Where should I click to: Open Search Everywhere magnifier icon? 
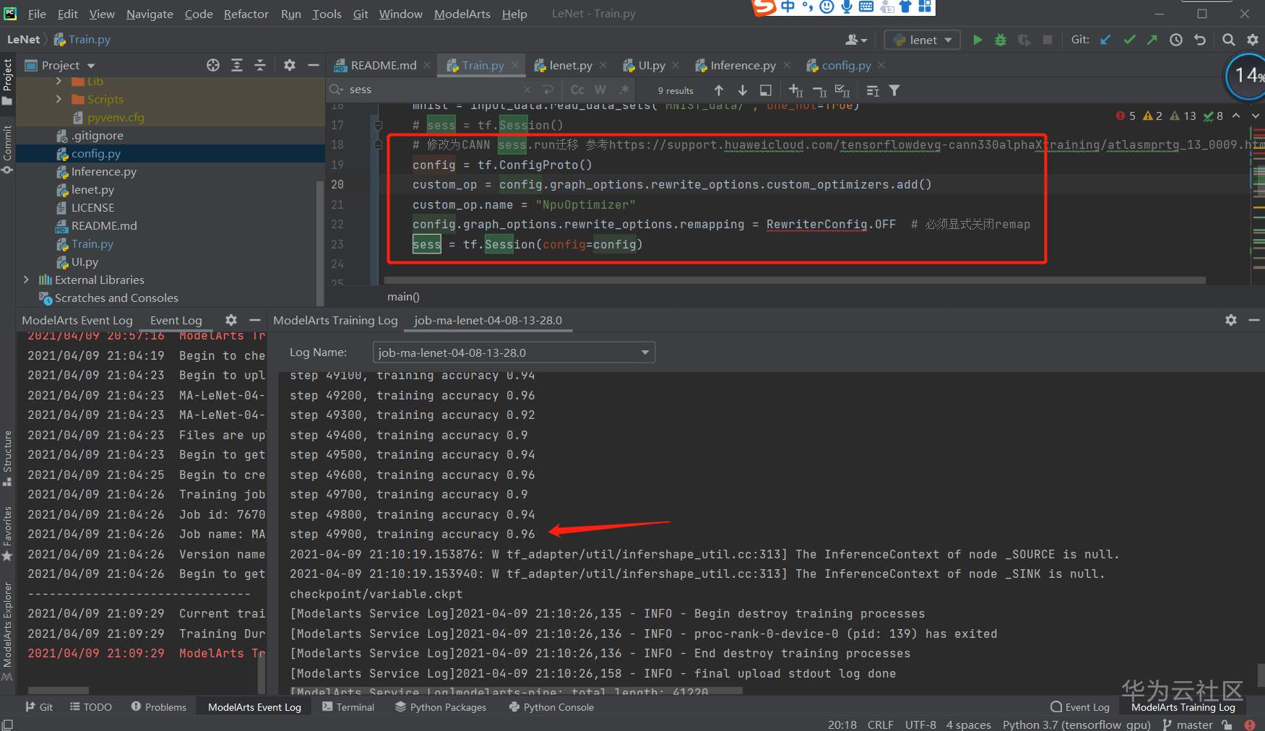coord(1228,40)
